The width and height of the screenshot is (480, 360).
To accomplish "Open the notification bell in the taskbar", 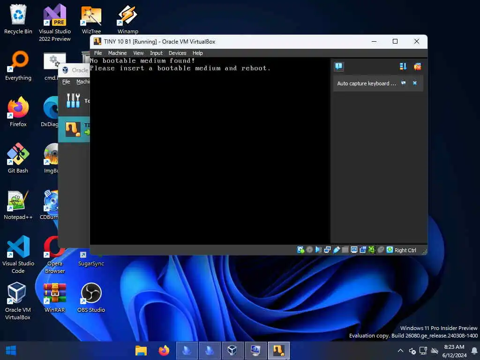I will click(x=474, y=351).
